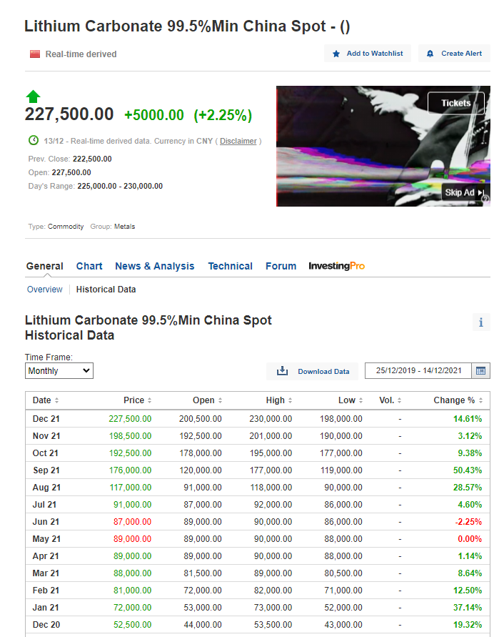The height and width of the screenshot is (637, 499).
Task: Sort by High column arrows
Action: pyautogui.click(x=290, y=400)
